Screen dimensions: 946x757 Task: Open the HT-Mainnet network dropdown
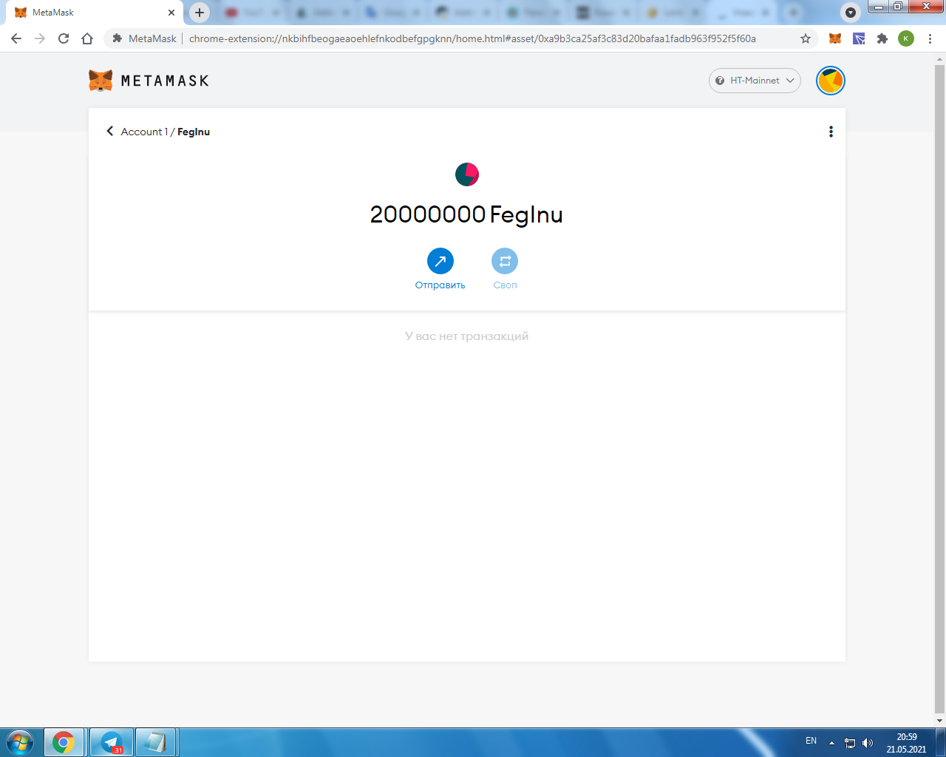click(x=755, y=81)
